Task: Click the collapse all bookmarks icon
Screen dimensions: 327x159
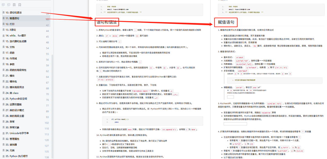Action: (x=9, y=5)
